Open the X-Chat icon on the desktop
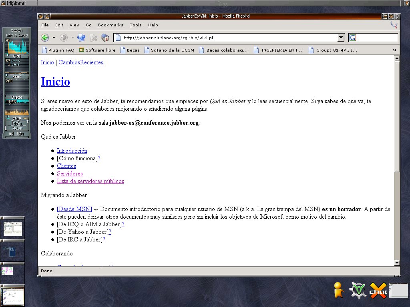 [378, 291]
